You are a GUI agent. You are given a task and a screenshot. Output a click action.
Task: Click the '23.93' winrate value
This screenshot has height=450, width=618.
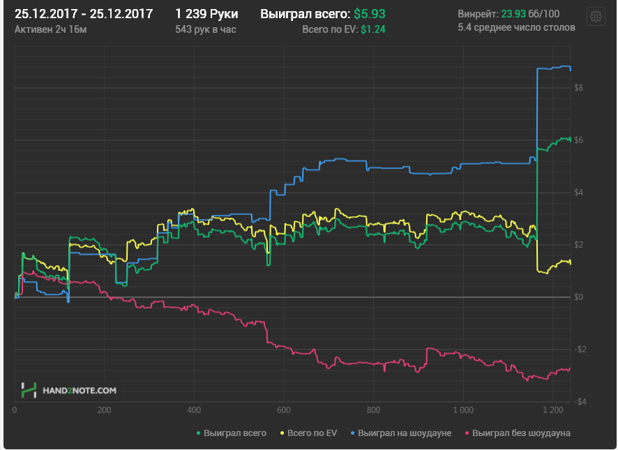click(x=513, y=14)
